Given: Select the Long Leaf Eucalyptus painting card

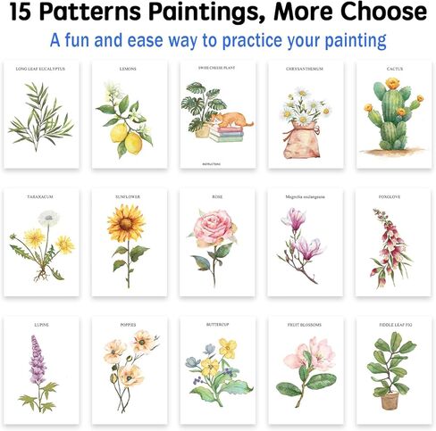Looking at the screenshot, I should tap(41, 115).
